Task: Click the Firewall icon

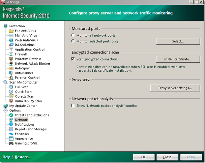Action: 11,54
